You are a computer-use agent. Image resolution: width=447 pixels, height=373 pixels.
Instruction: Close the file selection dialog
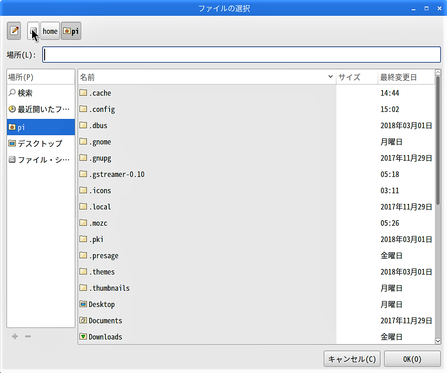coord(439,8)
